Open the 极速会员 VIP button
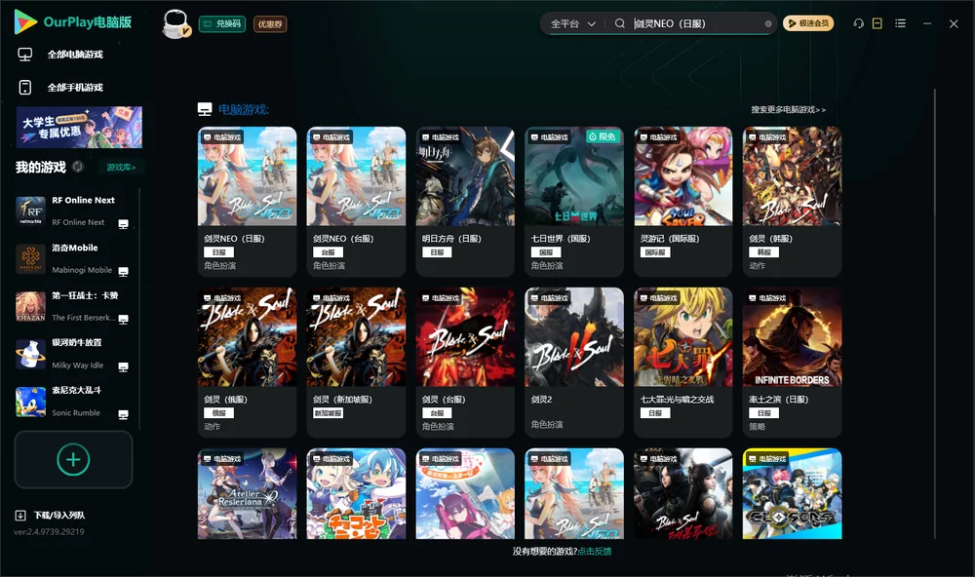The image size is (975, 577). click(808, 23)
